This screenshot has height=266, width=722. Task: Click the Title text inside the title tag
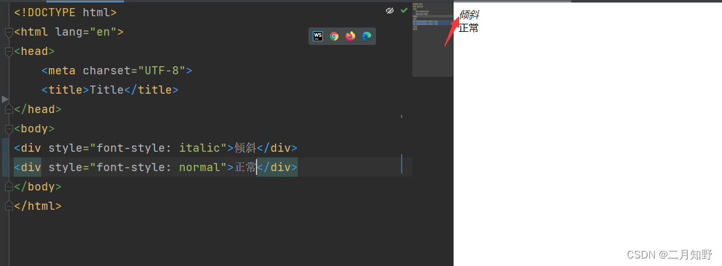[x=107, y=90]
